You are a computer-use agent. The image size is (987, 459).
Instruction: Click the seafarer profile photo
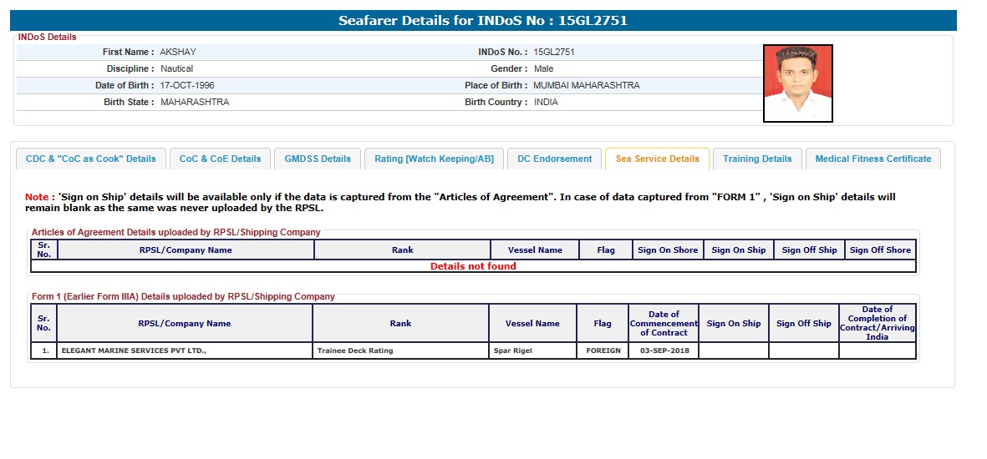797,83
